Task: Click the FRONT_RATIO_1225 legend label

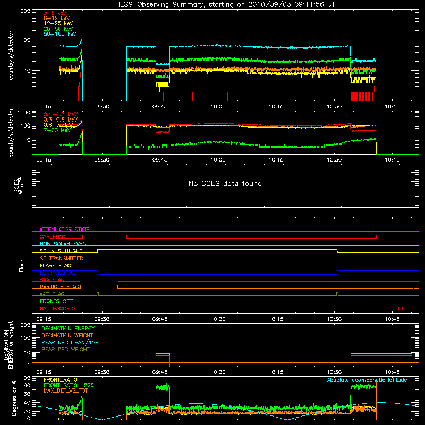Action: tap(69, 385)
